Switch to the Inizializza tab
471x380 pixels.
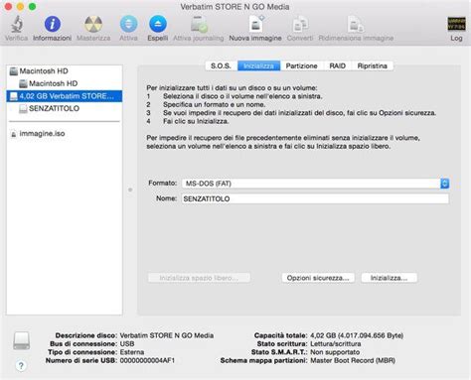(x=258, y=65)
